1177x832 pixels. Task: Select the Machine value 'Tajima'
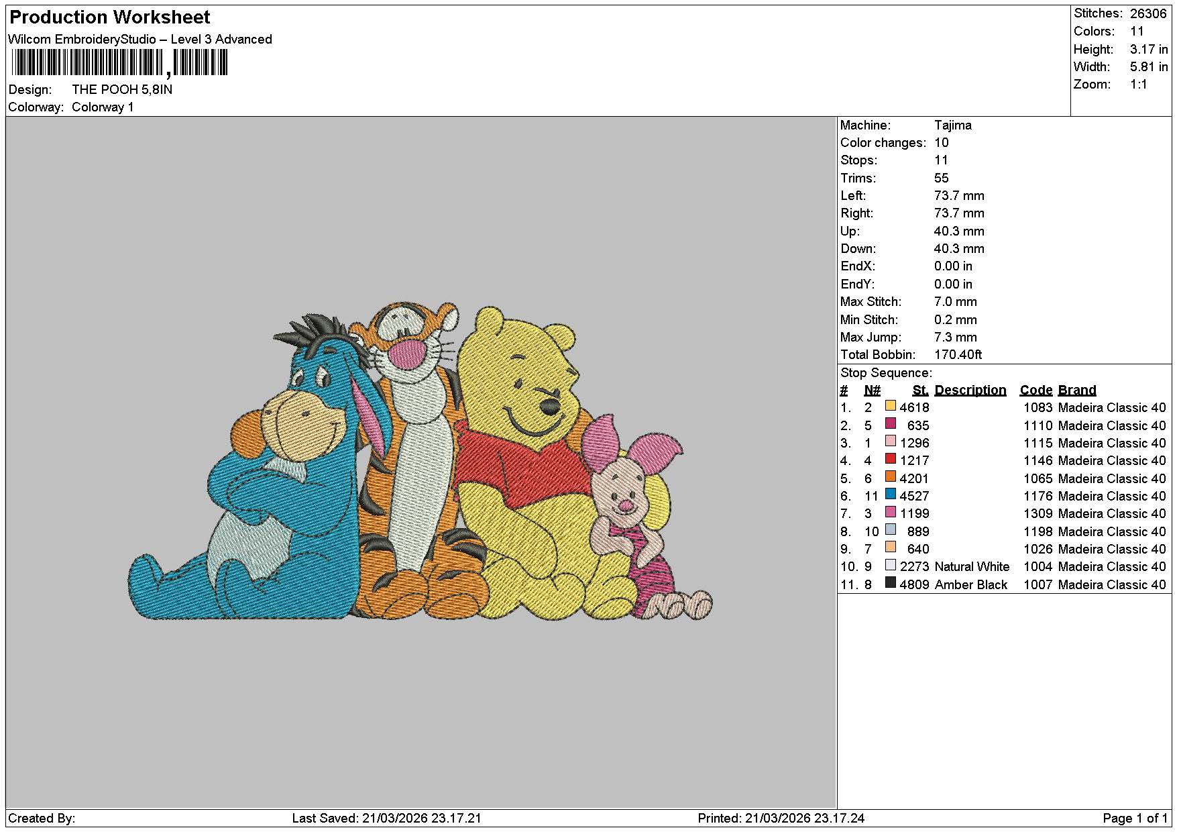(952, 125)
